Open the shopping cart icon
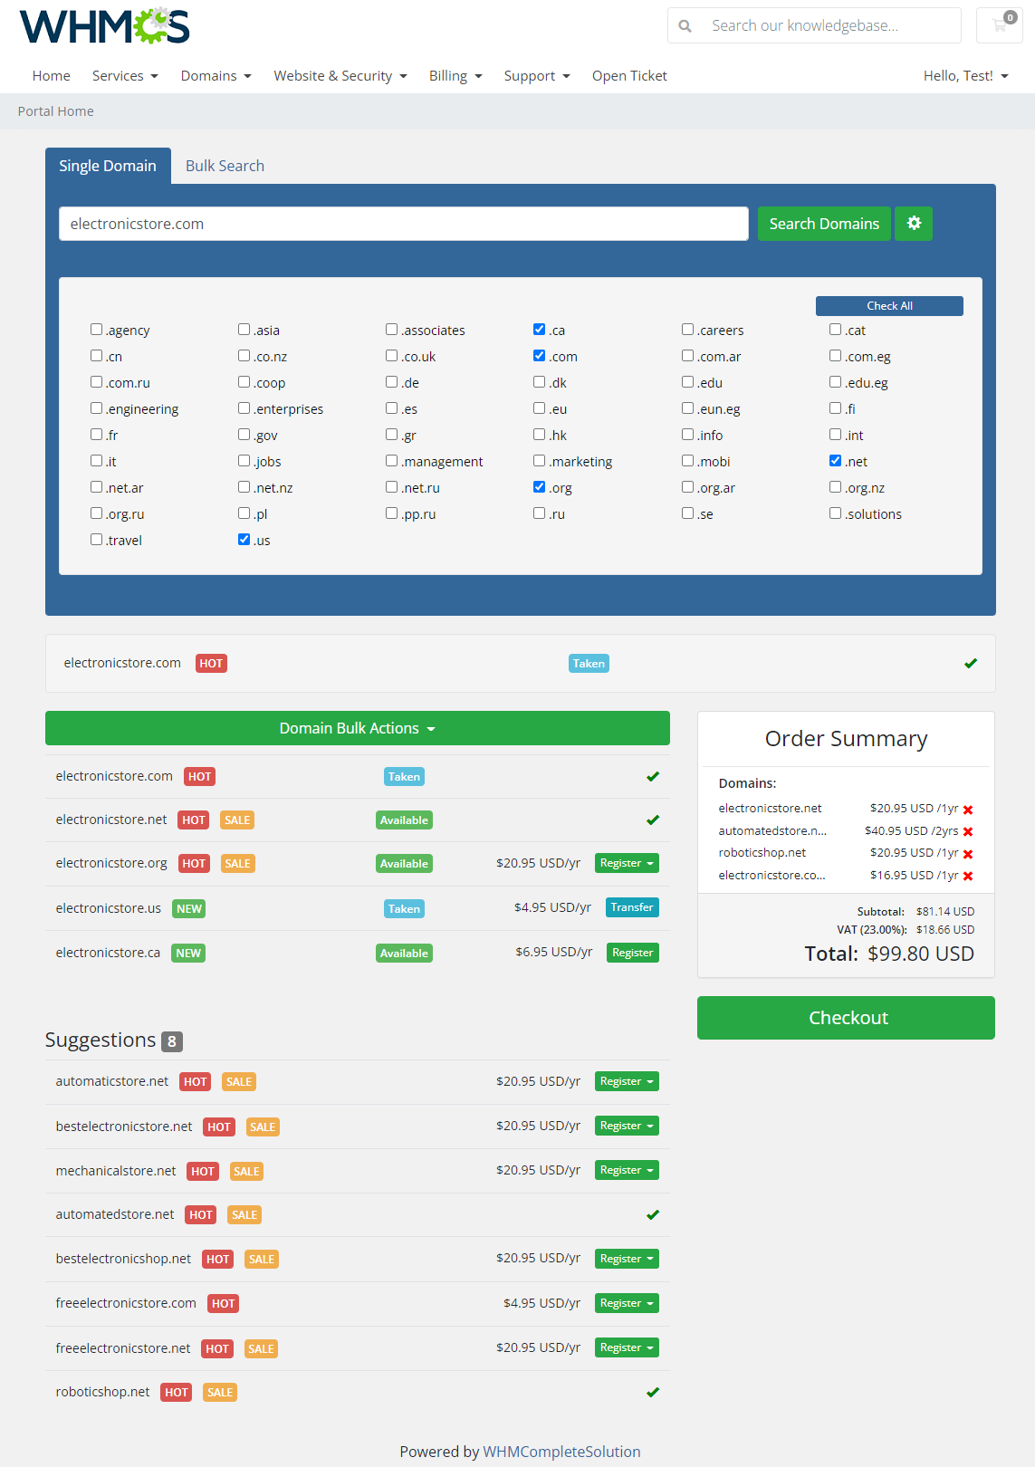This screenshot has width=1035, height=1467. (x=1000, y=25)
